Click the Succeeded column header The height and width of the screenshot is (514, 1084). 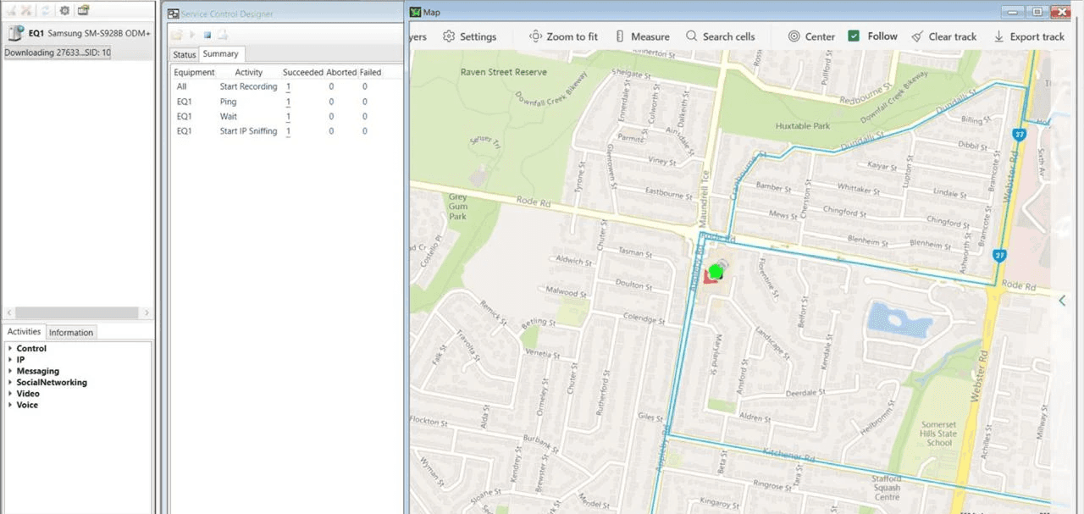pyautogui.click(x=303, y=73)
